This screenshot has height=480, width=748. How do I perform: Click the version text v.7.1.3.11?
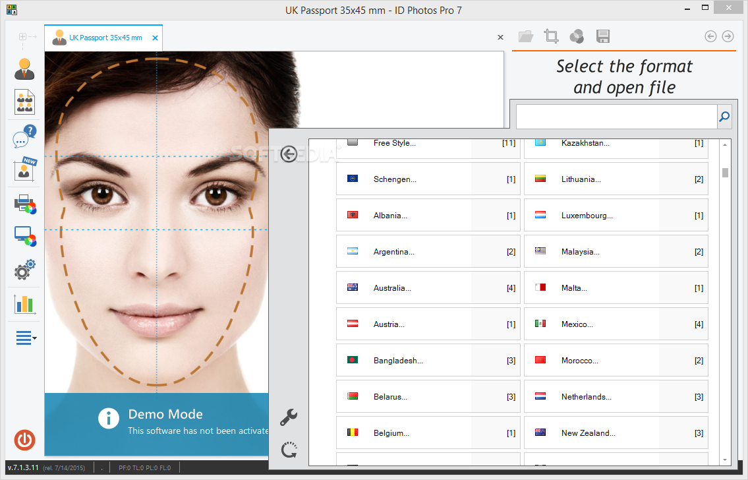[x=23, y=467]
